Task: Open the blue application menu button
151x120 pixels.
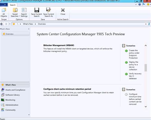Action: point(4,5)
